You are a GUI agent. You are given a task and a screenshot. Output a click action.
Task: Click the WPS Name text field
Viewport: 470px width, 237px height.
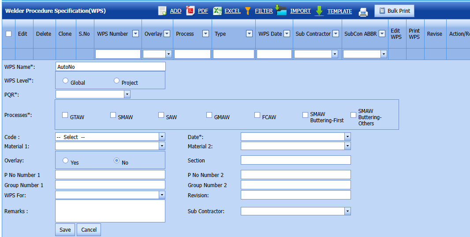(x=110, y=67)
